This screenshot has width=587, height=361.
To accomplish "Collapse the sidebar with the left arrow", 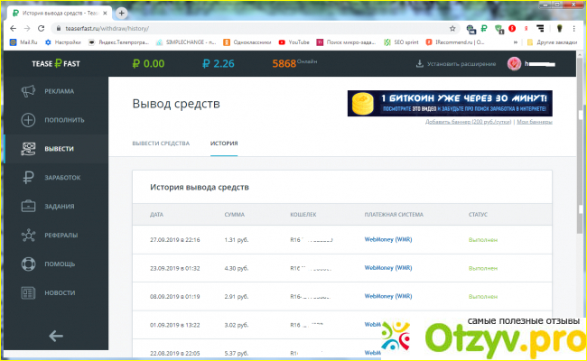I will (x=55, y=336).
